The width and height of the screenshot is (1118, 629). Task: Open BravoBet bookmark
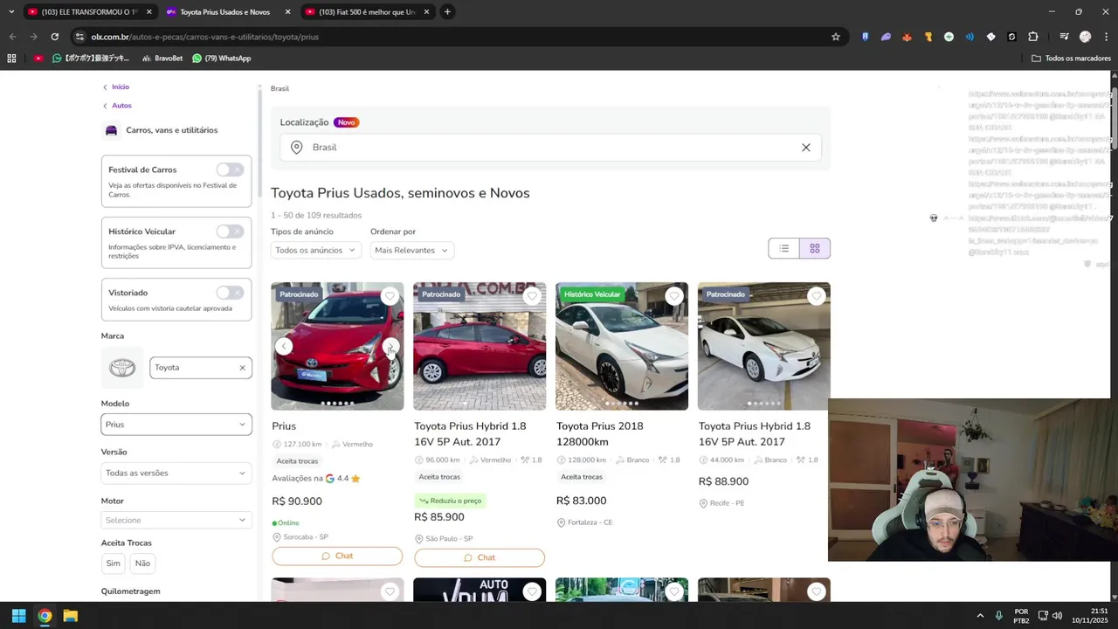pos(162,59)
